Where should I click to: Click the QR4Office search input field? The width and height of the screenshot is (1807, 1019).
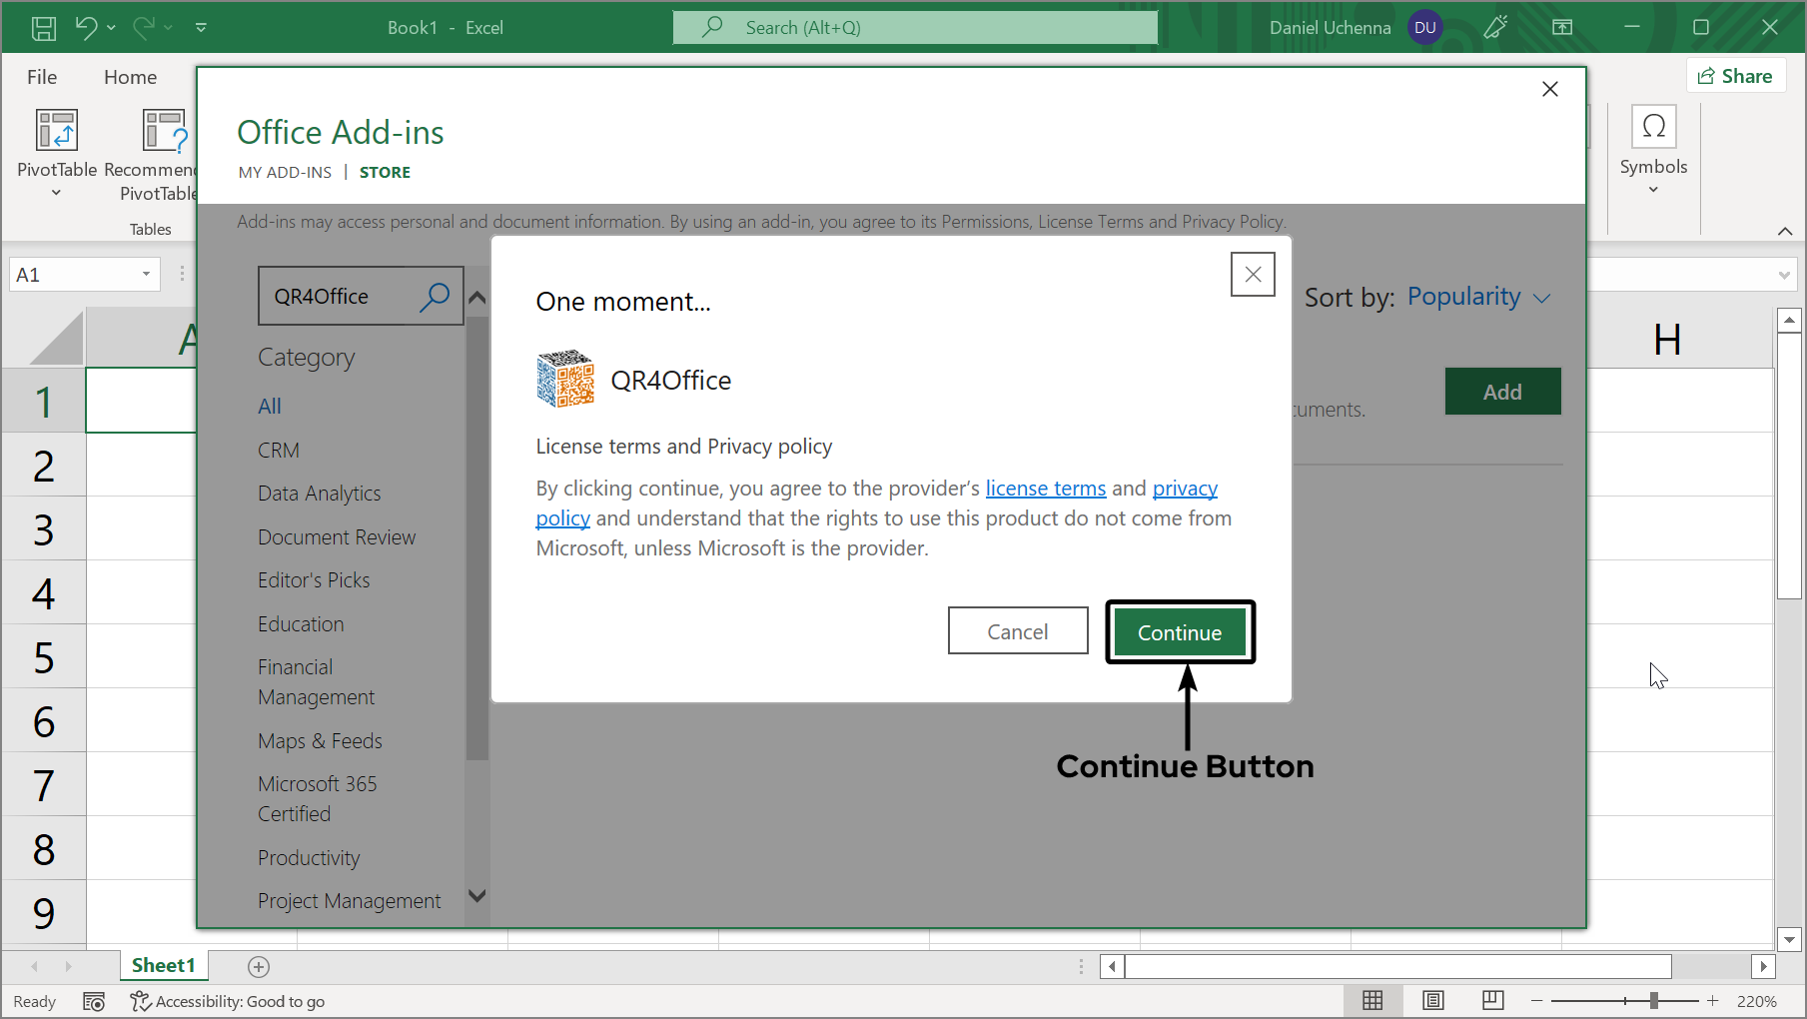[x=340, y=297]
